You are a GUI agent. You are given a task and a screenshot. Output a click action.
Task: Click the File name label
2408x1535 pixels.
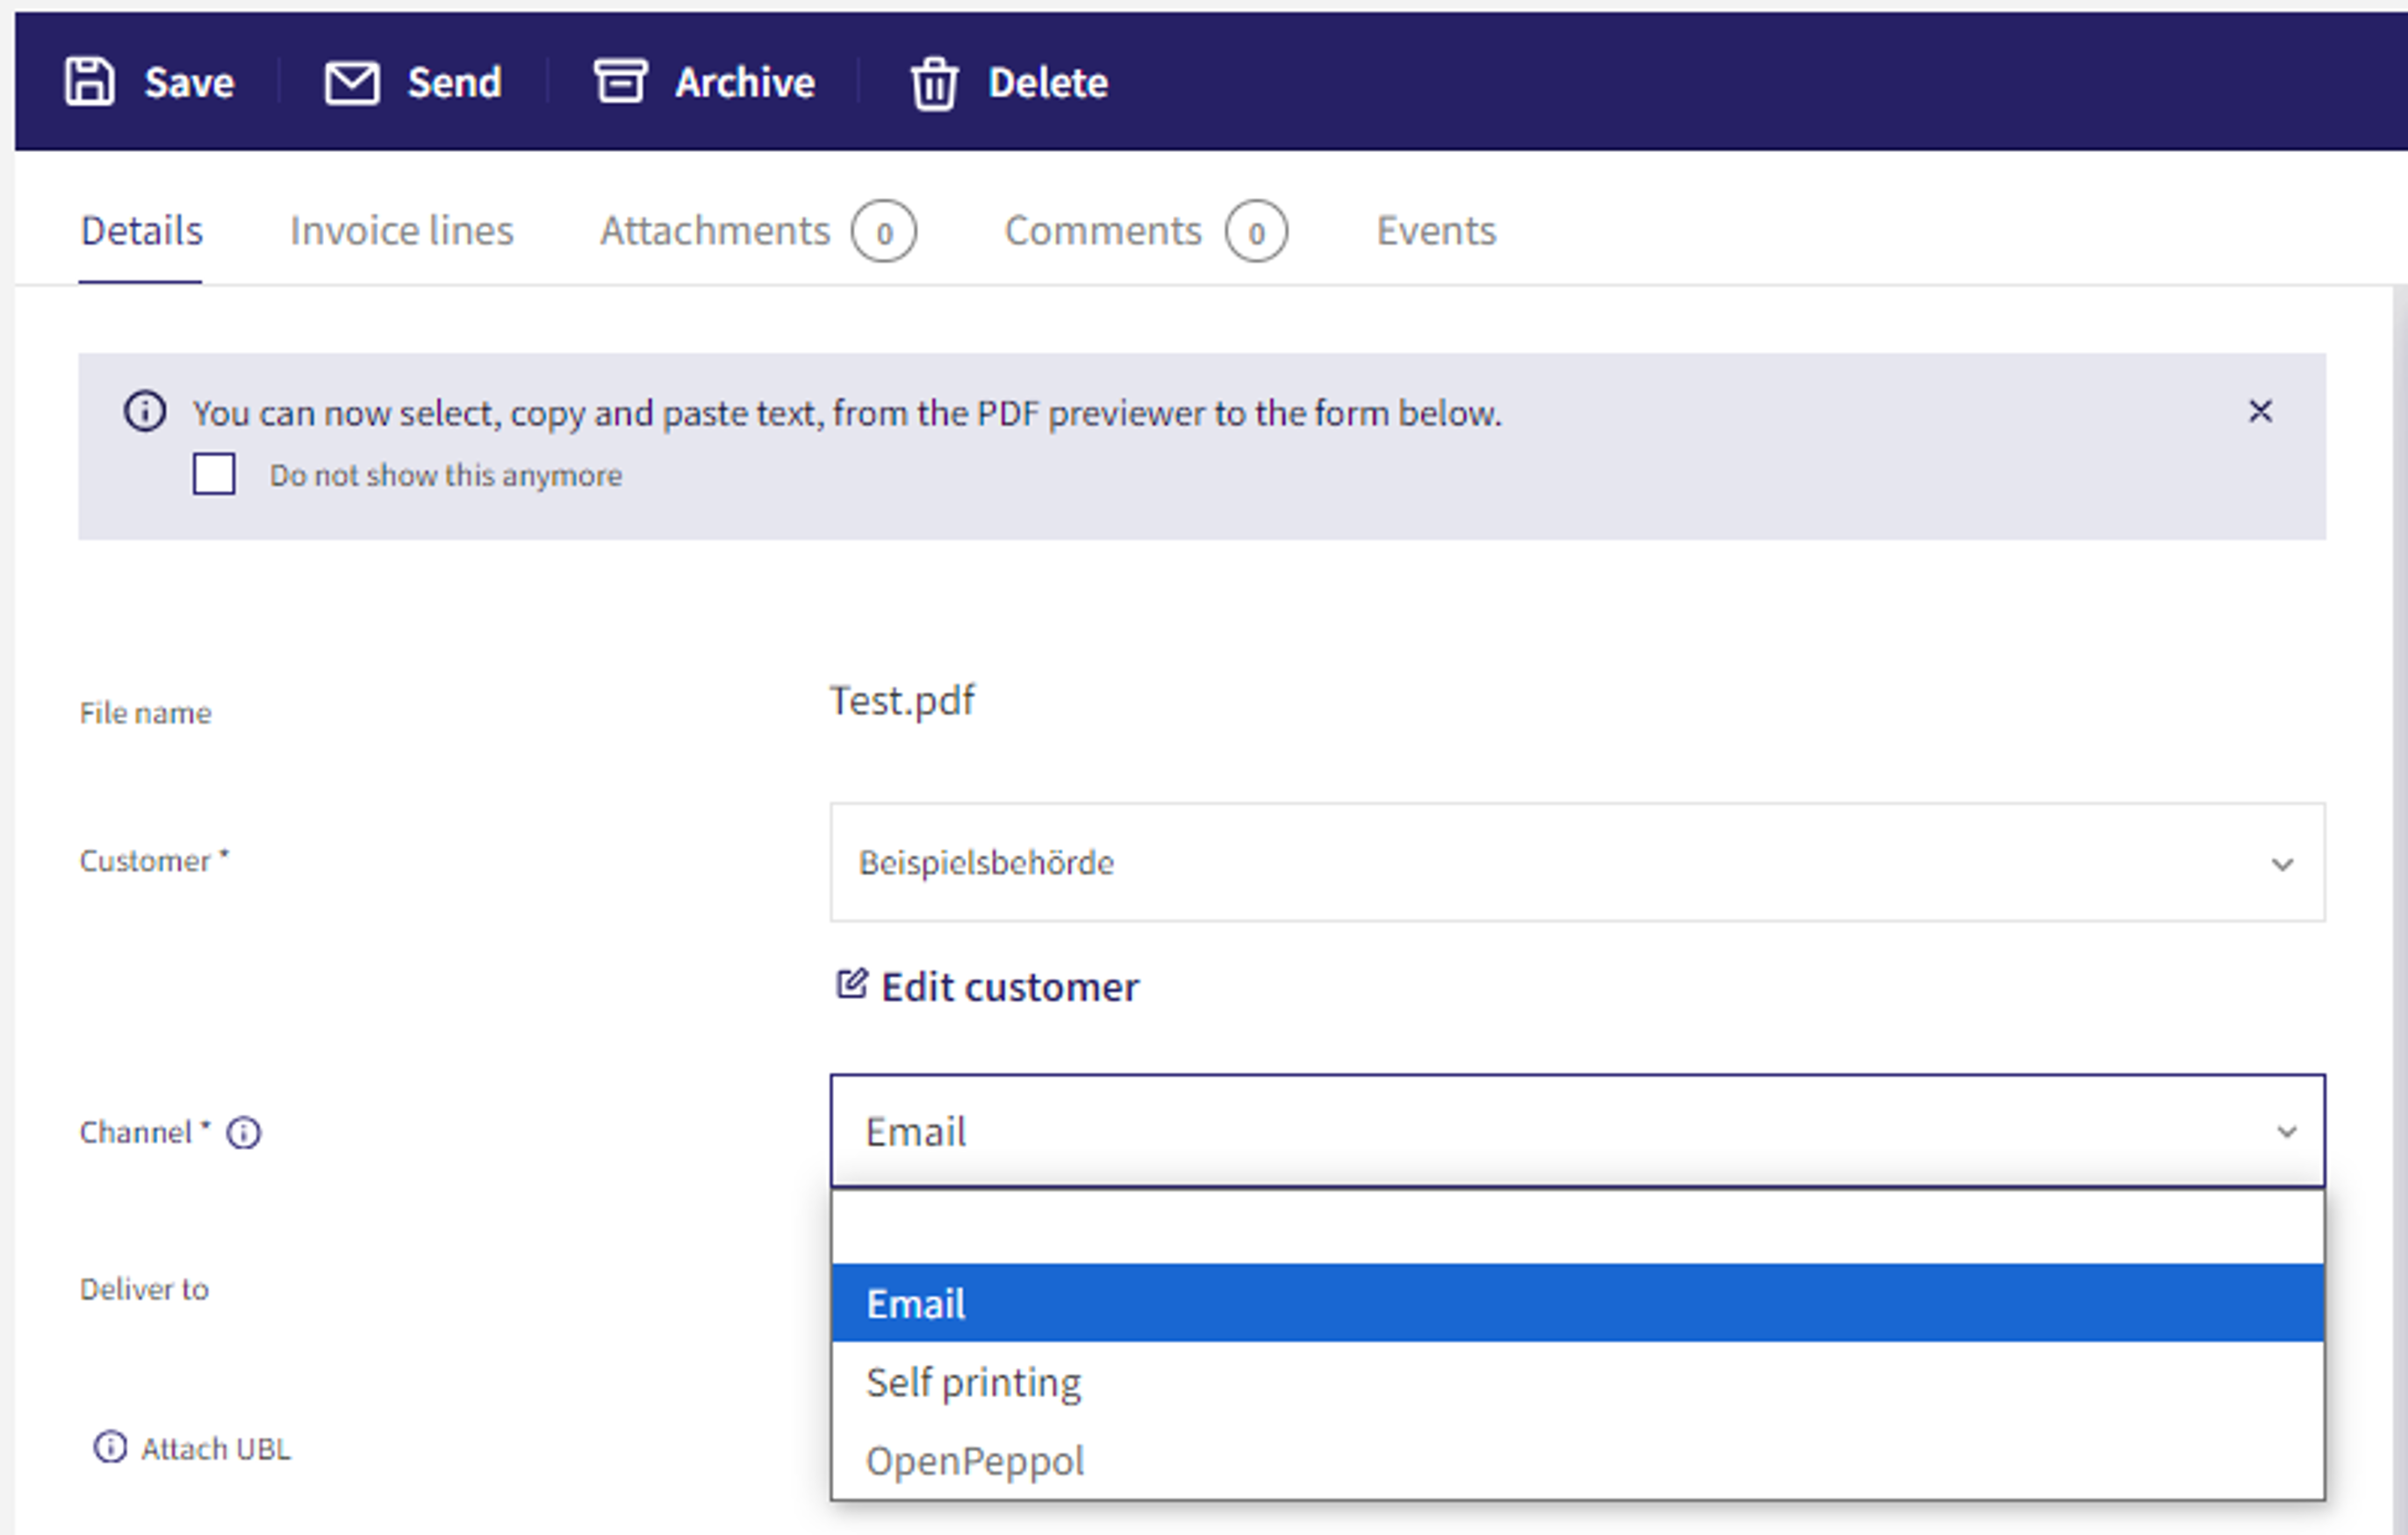coord(145,713)
